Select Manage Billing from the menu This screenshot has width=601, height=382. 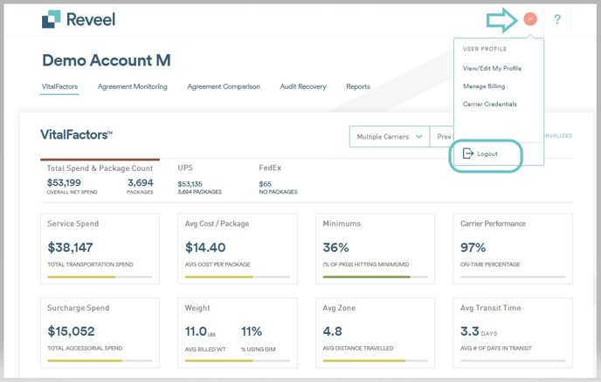tap(484, 86)
